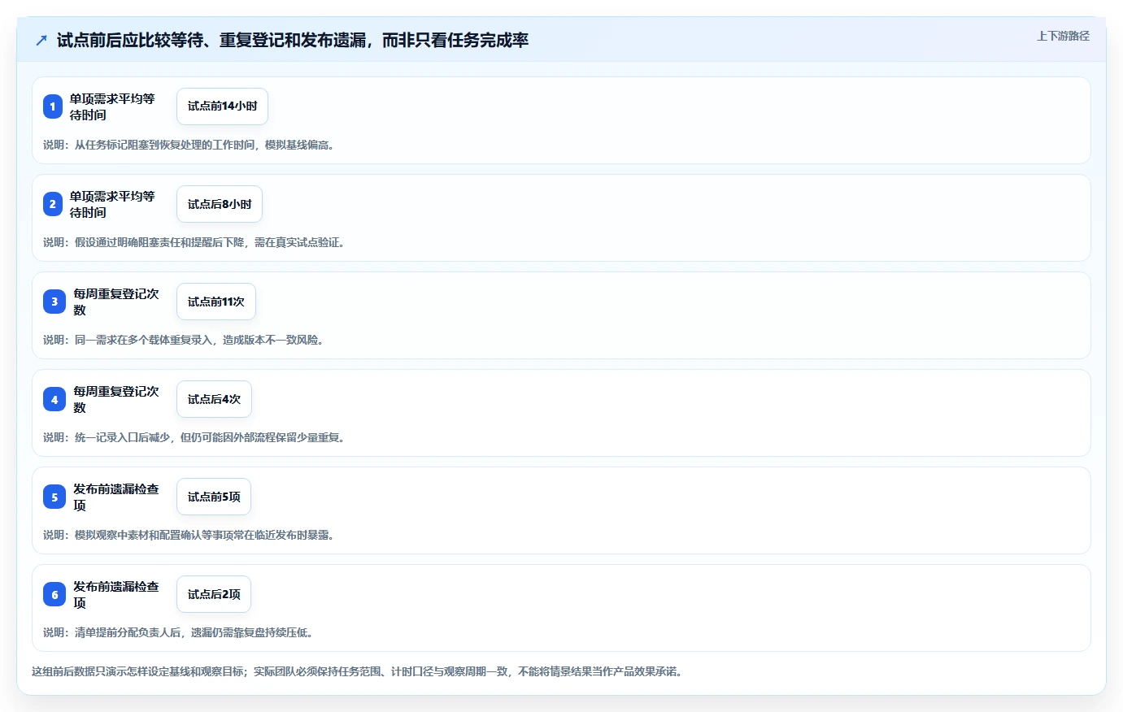Click the 上下游路径 label
This screenshot has height=712, width=1123.
click(1063, 36)
